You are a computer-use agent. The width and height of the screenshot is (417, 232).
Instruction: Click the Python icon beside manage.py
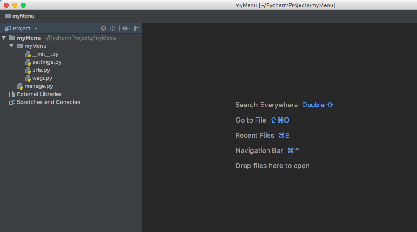[20, 87]
